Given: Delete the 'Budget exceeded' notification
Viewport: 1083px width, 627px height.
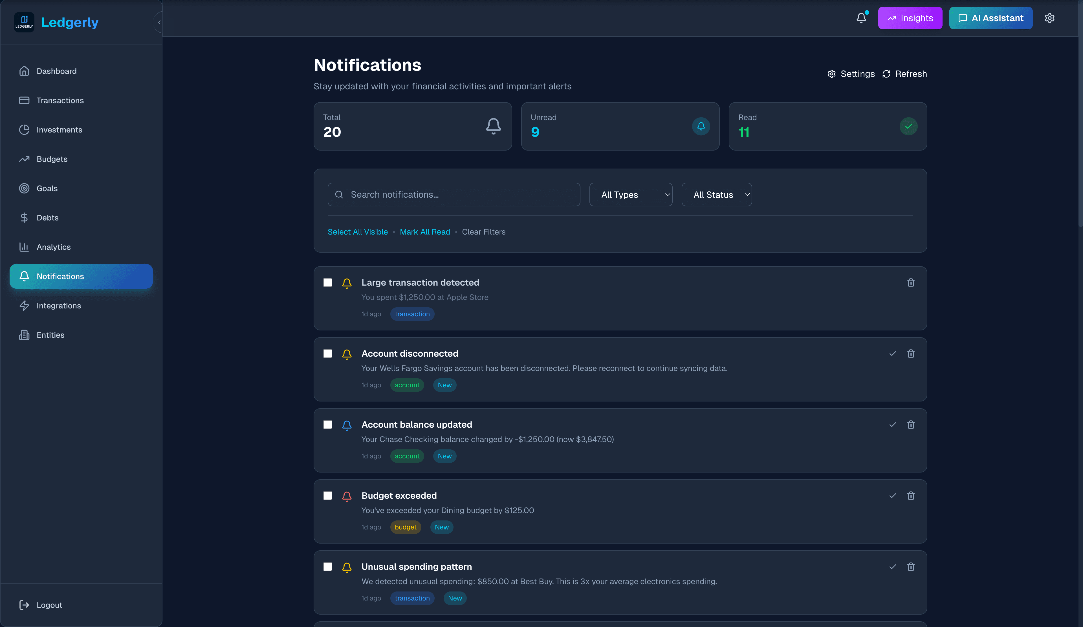Looking at the screenshot, I should click(911, 496).
